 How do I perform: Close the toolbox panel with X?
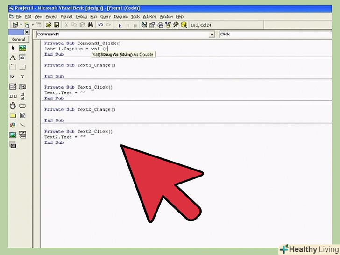27,32
